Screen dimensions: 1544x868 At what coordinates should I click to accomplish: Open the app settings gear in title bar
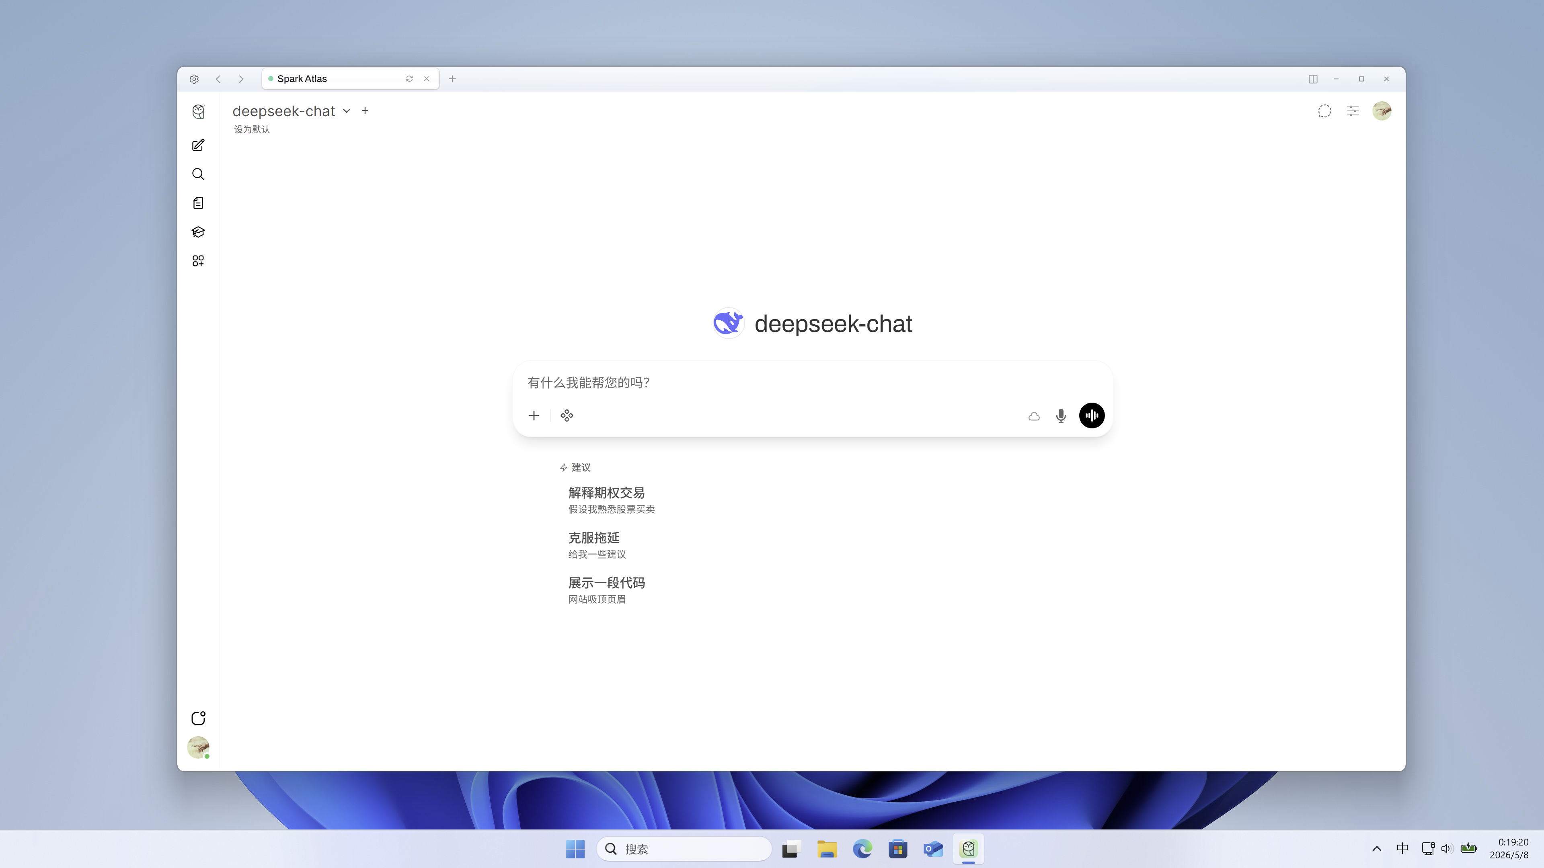[194, 79]
